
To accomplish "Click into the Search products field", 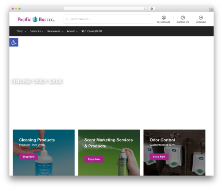I will pos(107,19).
